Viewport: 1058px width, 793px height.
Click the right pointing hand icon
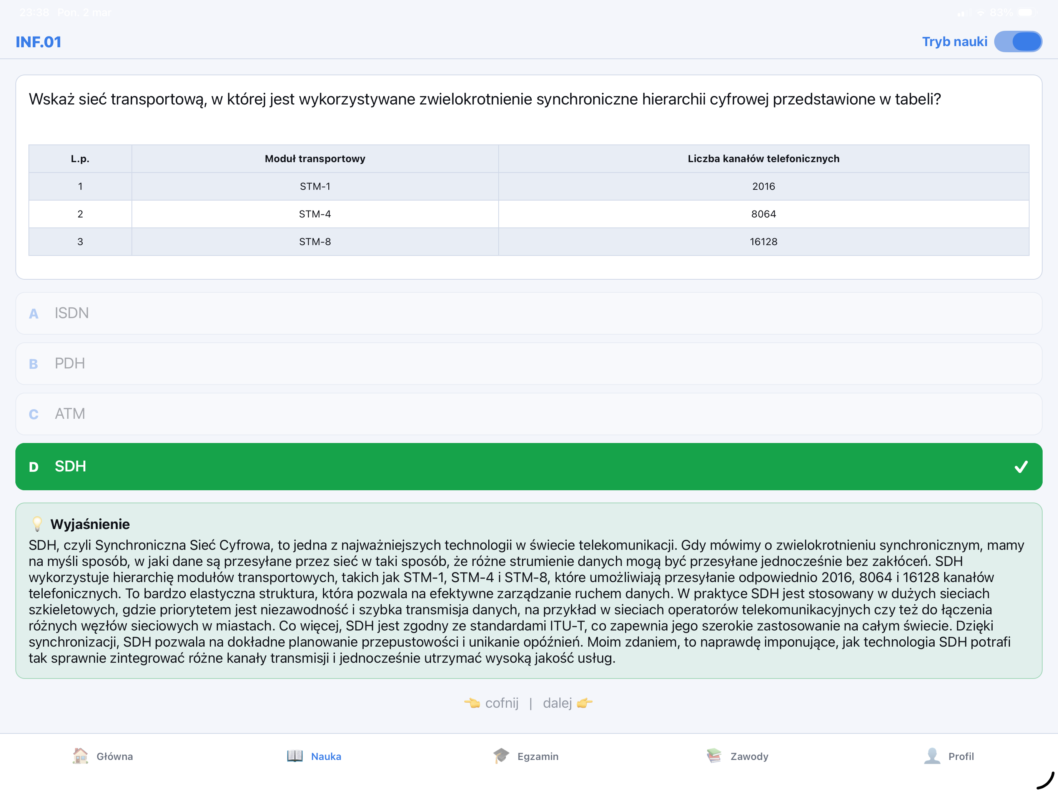point(584,703)
